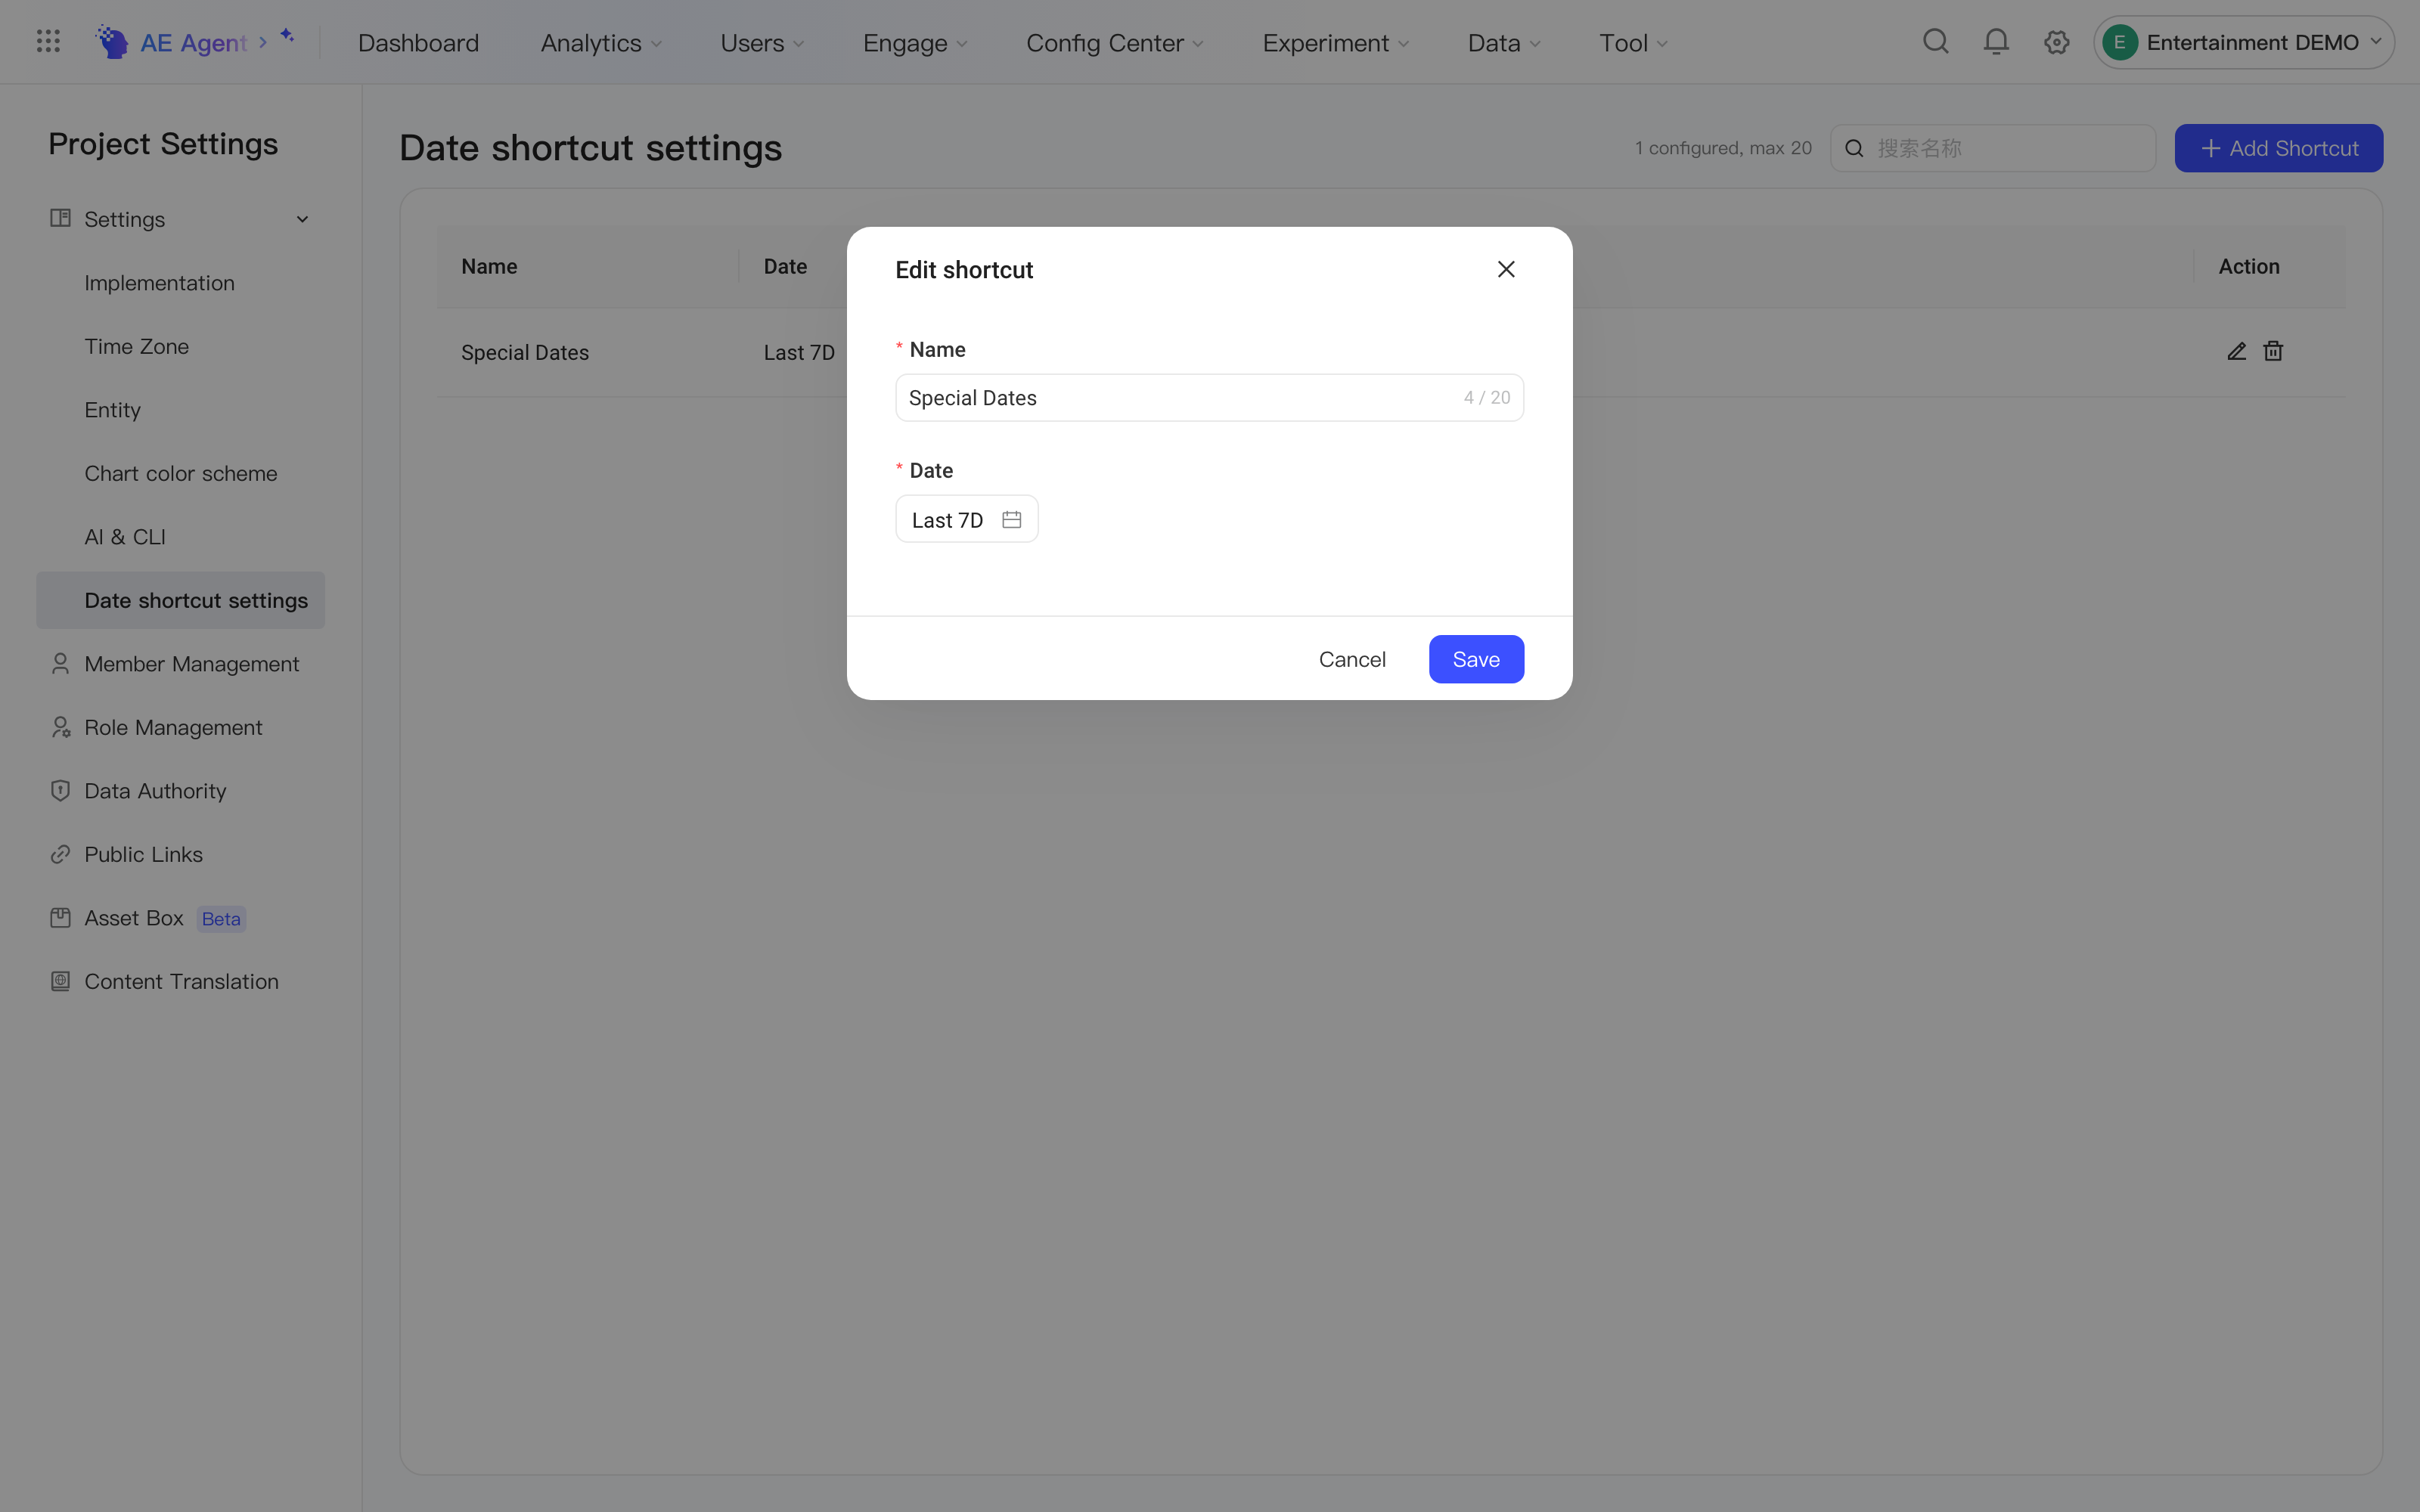Open the settings gear icon
The height and width of the screenshot is (1512, 2420).
pyautogui.click(x=2056, y=42)
